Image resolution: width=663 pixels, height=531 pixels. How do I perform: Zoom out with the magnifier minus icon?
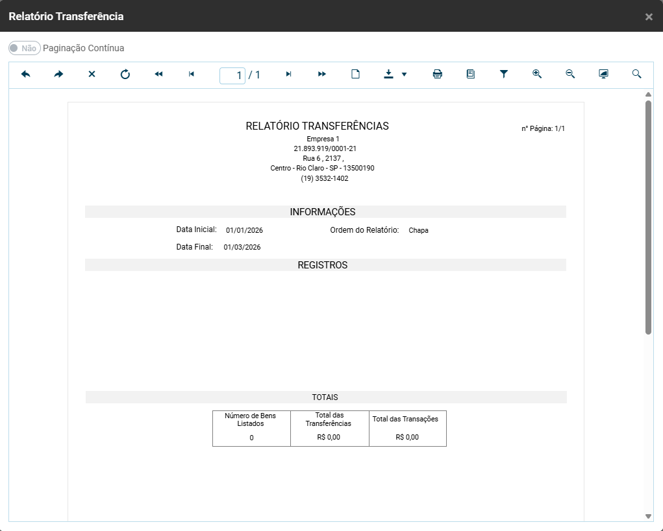570,75
